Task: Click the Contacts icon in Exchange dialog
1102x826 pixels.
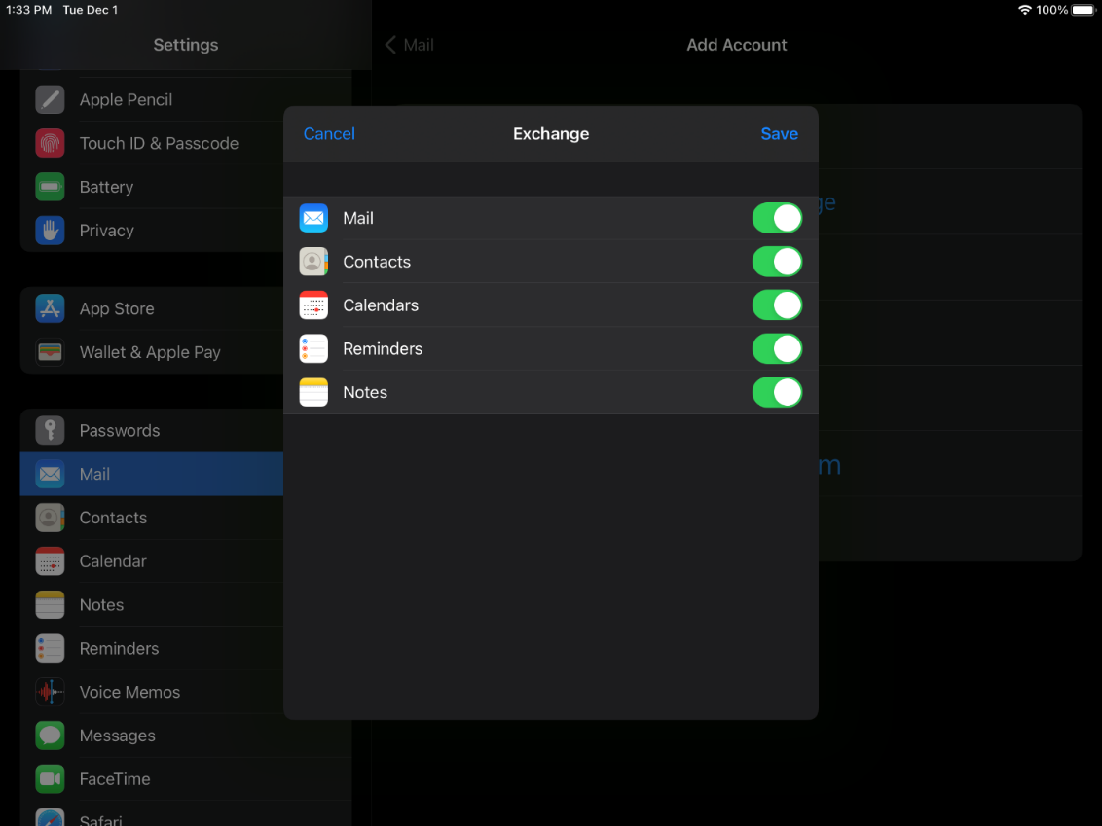Action: (x=313, y=262)
